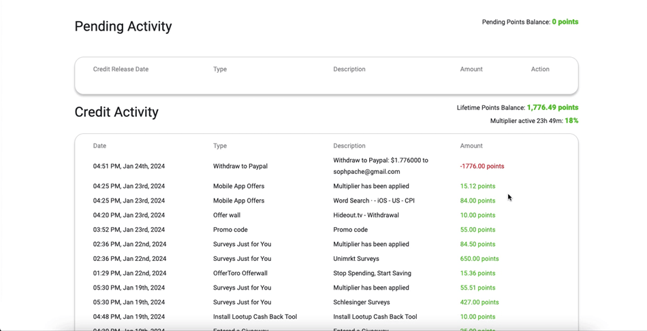
Task: Click the Withdraw to Paypal type cell
Action: coord(240,167)
